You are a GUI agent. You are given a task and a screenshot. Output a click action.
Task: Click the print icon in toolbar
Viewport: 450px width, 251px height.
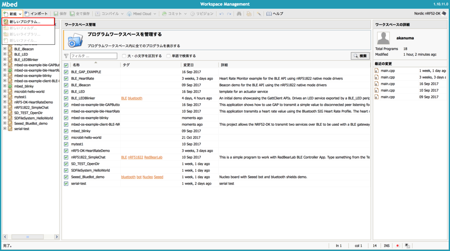click(x=249, y=14)
